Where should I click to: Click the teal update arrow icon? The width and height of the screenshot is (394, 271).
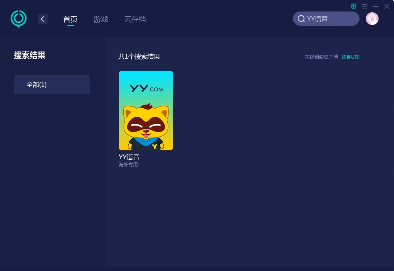pos(354,6)
